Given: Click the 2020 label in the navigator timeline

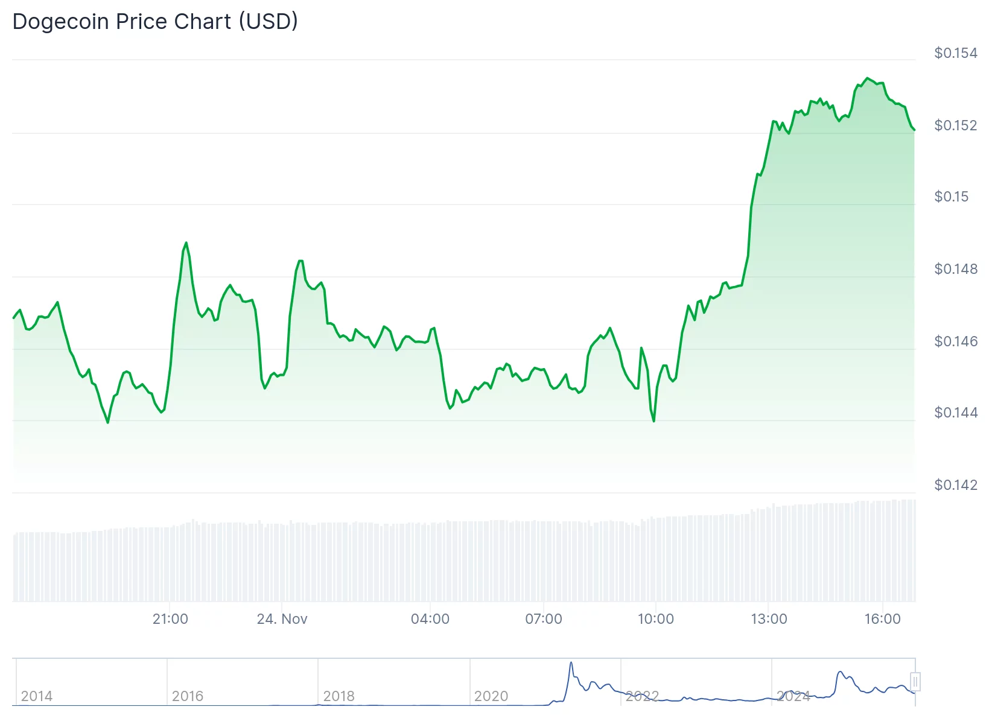Looking at the screenshot, I should 491,696.
